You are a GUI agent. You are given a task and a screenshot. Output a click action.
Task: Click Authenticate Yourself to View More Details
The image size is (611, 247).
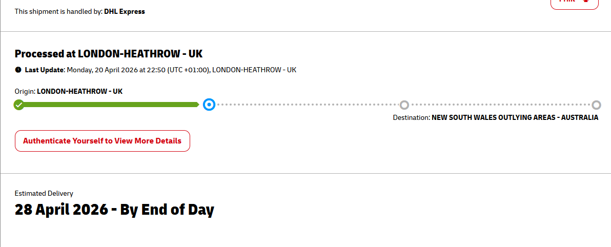click(103, 141)
